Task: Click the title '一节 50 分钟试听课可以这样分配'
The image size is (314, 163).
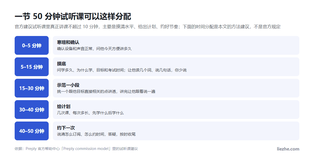Action: 73,16
